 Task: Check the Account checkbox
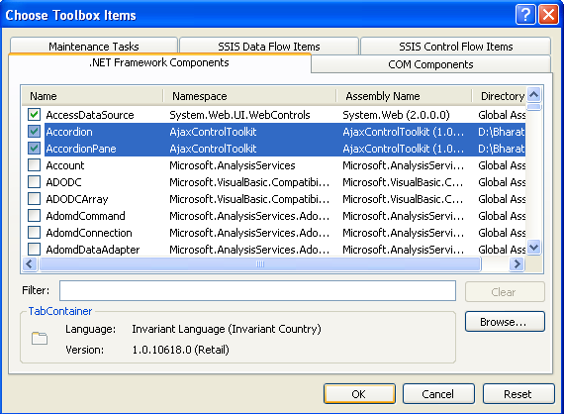(35, 164)
